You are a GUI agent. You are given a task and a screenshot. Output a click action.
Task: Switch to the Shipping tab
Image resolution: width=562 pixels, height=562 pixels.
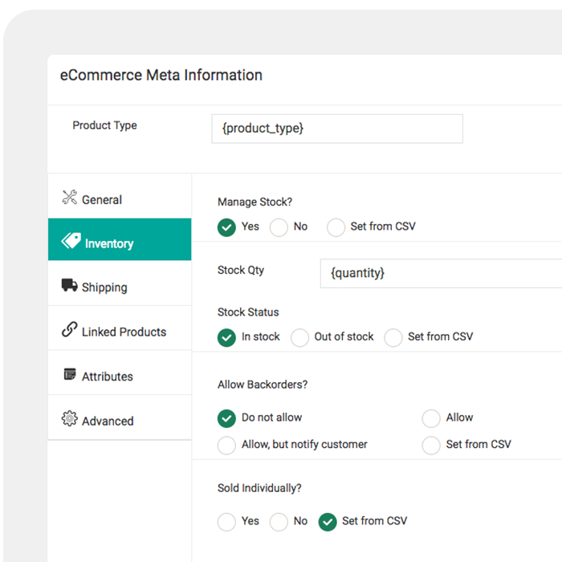pyautogui.click(x=120, y=283)
